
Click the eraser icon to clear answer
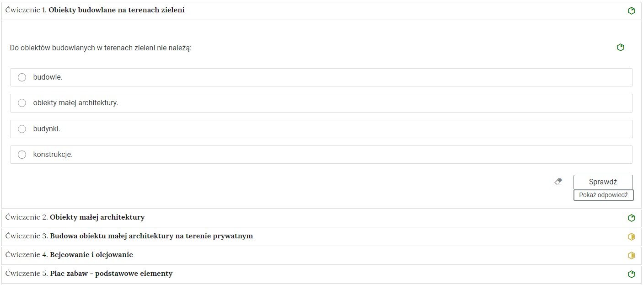coord(558,182)
